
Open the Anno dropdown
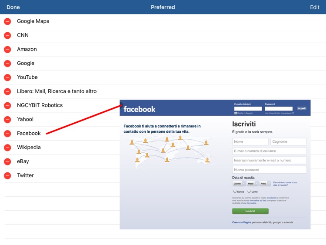[x=265, y=183]
